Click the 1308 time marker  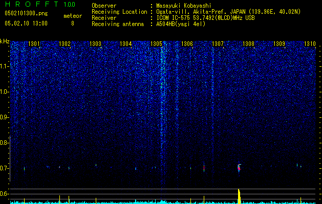point(248,43)
